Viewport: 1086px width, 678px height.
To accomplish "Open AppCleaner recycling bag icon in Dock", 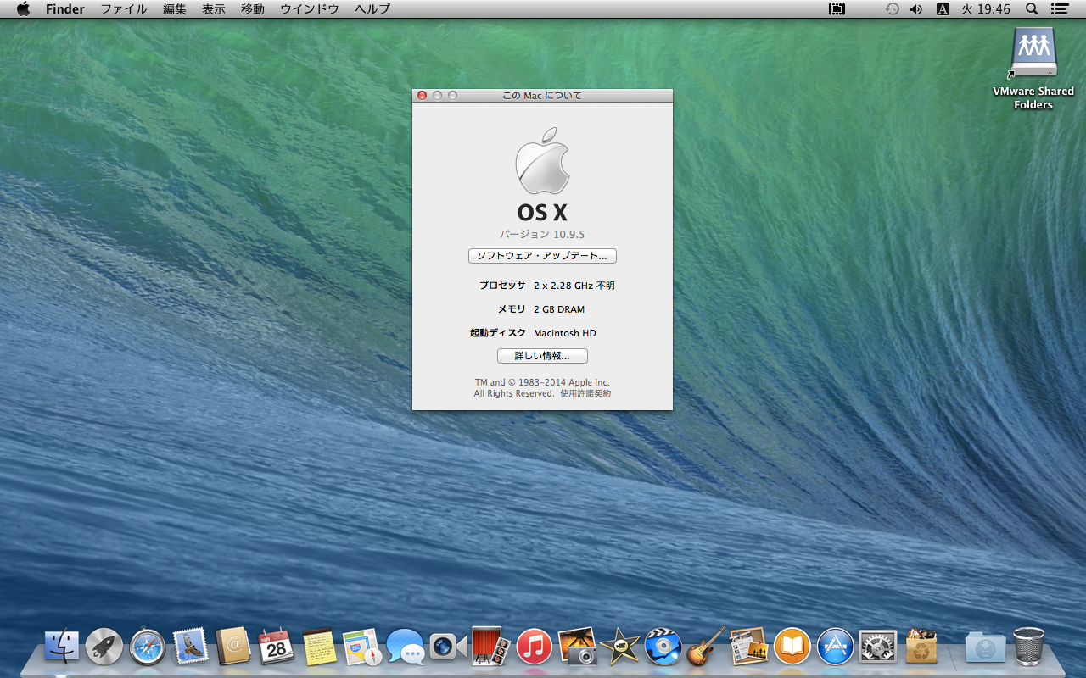I will click(921, 647).
